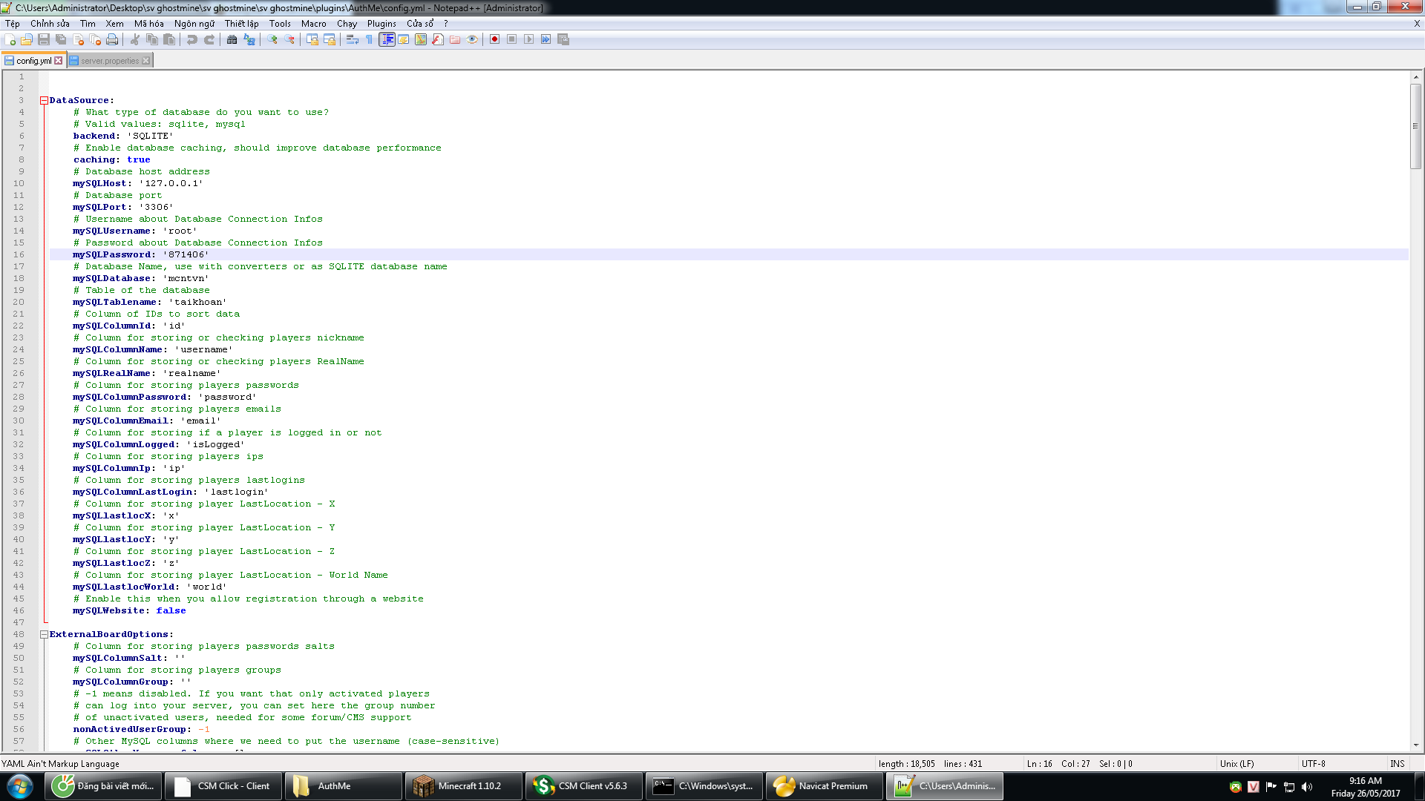Open the Find binoculars tool
This screenshot has width=1425, height=801.
point(232,39)
